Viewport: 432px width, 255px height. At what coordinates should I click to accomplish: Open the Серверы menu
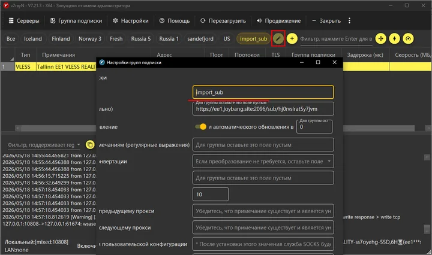click(x=24, y=20)
